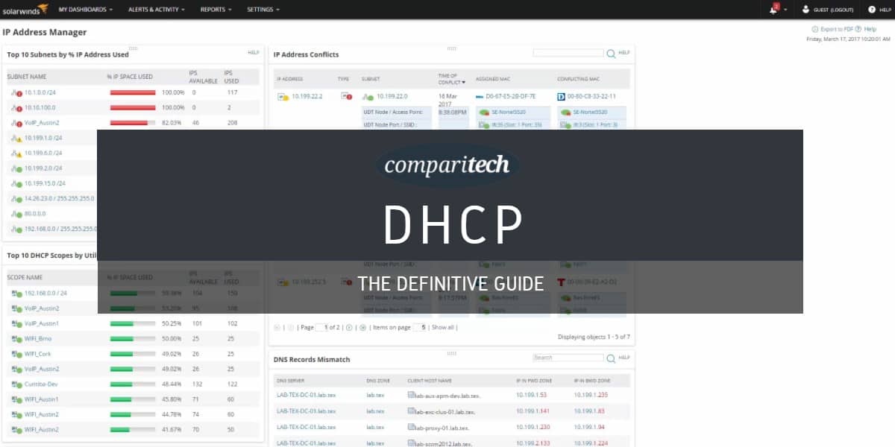The image size is (895, 447).
Task: Click HELP in DNS Records Mismatch widget
Action: click(x=624, y=358)
